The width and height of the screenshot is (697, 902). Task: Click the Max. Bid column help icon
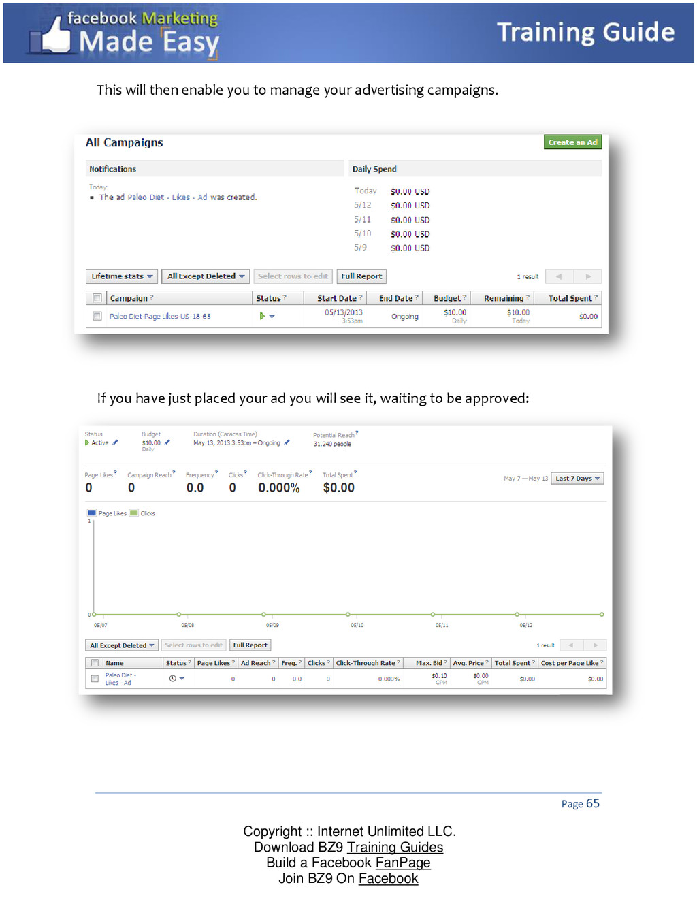pyautogui.click(x=445, y=662)
